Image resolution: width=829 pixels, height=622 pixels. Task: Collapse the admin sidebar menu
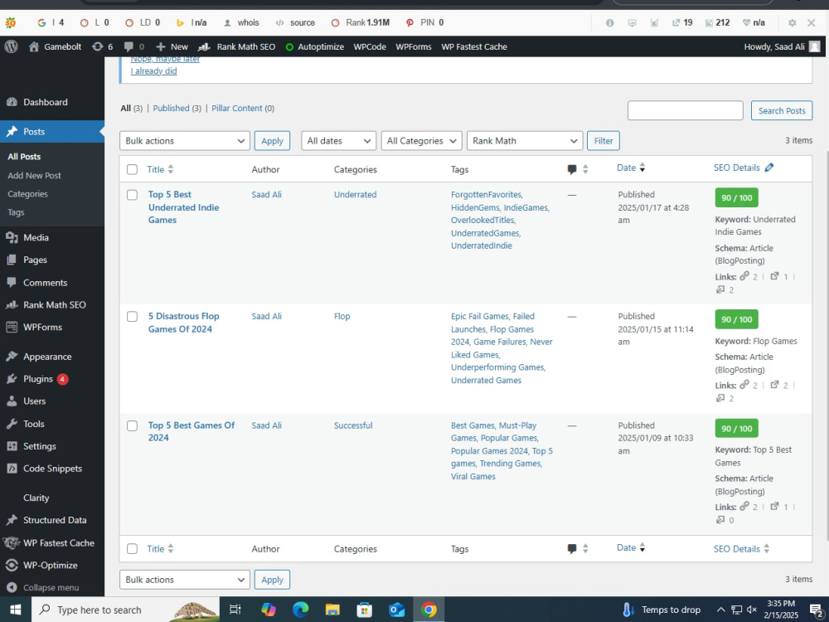(51, 587)
